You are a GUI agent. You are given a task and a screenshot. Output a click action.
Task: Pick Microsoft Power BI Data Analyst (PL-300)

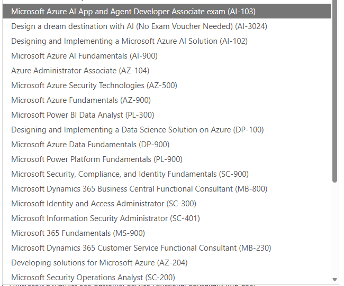[x=167, y=115]
